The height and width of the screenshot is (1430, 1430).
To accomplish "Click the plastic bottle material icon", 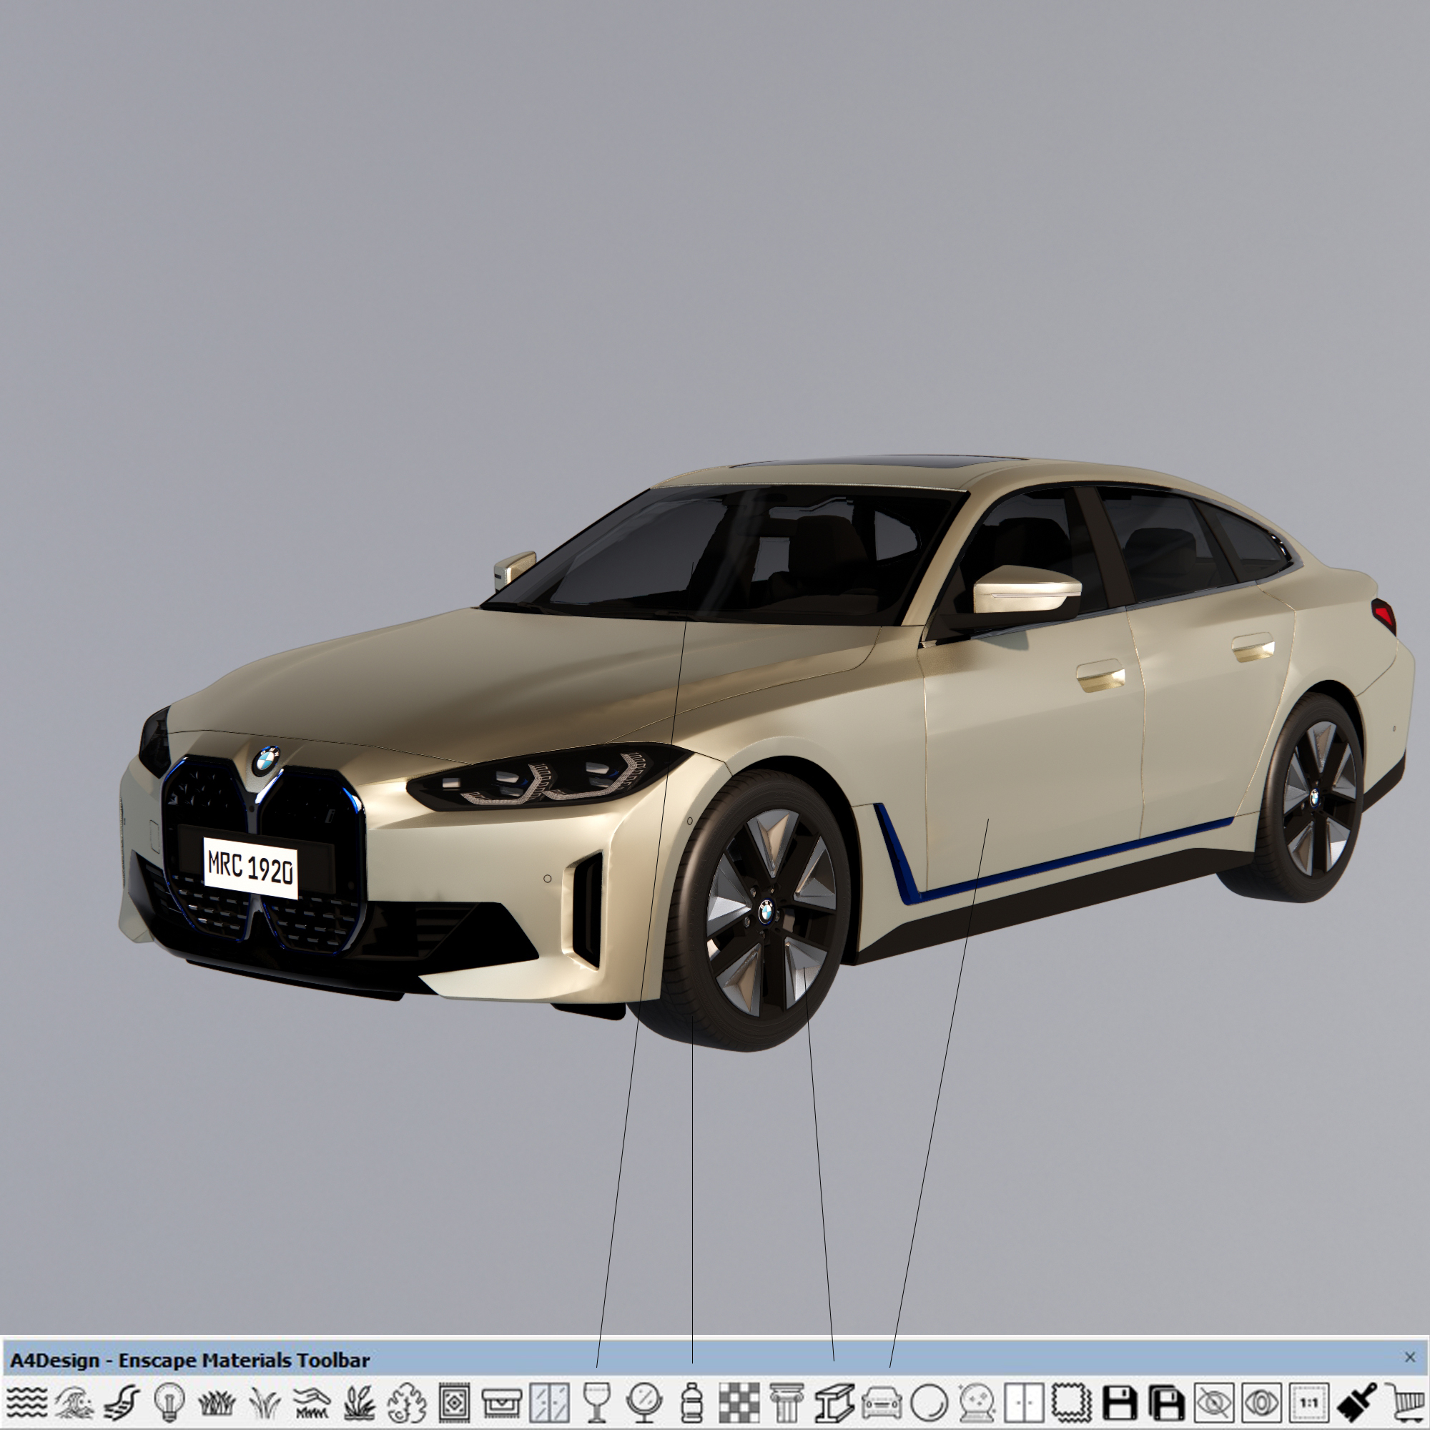I will tap(691, 1402).
